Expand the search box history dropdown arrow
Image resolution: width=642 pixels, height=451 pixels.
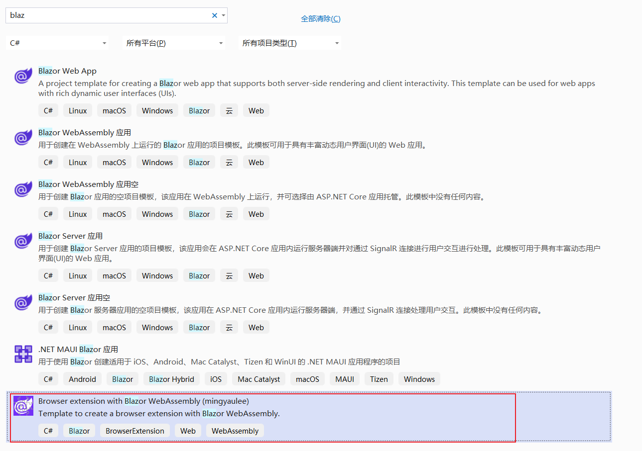(224, 15)
